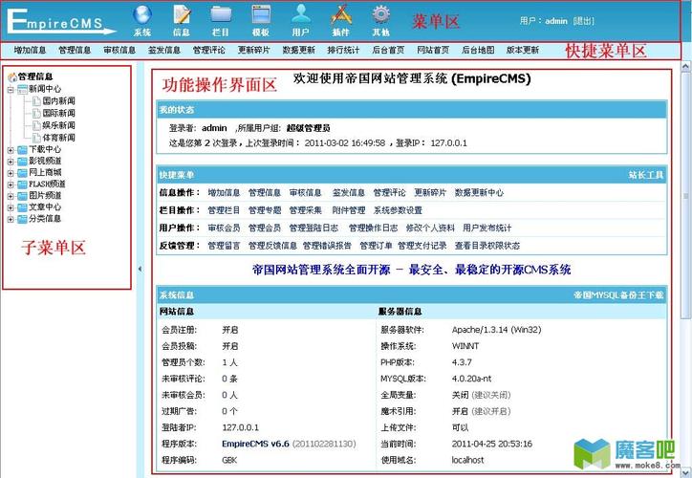The image size is (692, 478).
Task: Click the 退出 logout link
Action: click(584, 20)
